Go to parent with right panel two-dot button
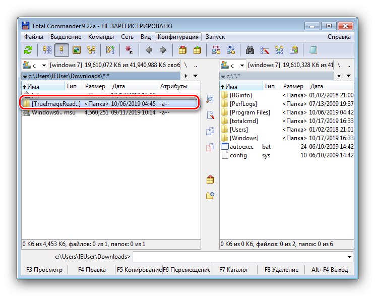375x296 pixels. click(x=349, y=66)
